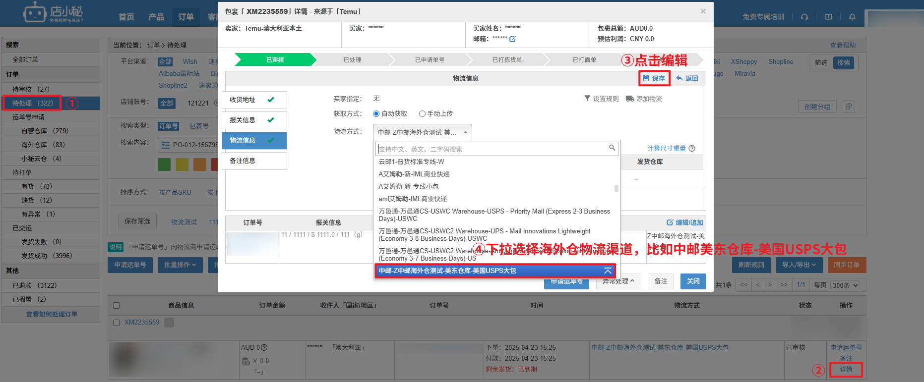
Task: Click the 备注 button in dialog footer
Action: 661,281
